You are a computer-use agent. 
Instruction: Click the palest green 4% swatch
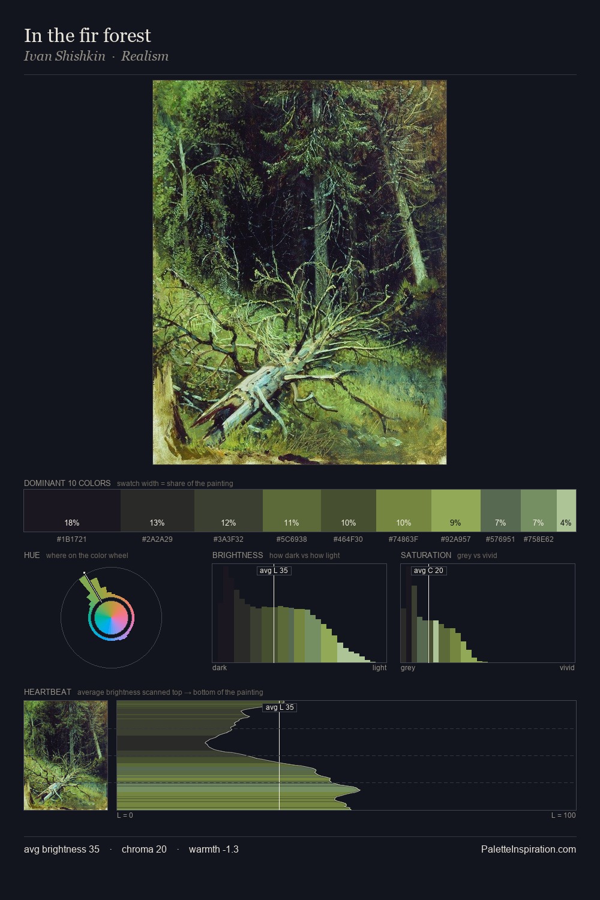566,511
